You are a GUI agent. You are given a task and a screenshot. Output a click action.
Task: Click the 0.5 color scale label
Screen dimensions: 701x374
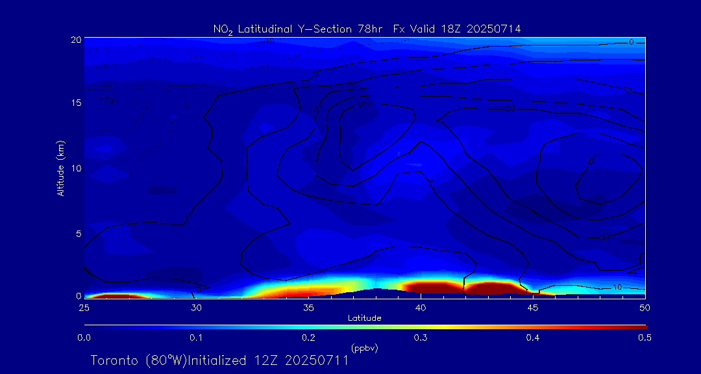[x=645, y=338]
